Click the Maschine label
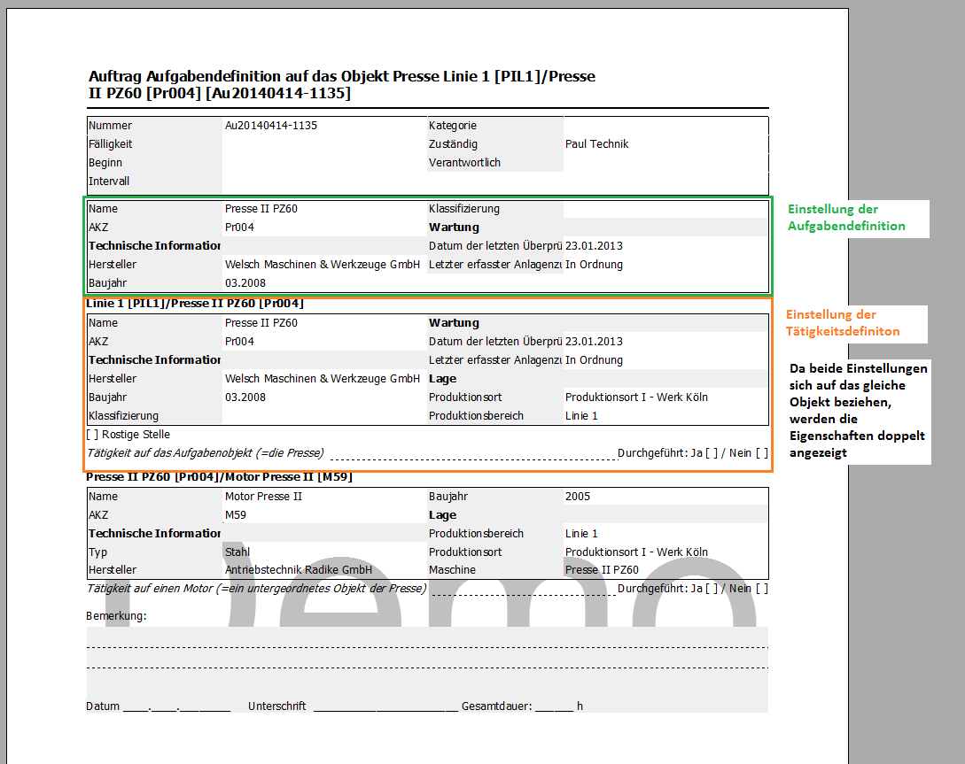Screen dimensions: 965x764 pyautogui.click(x=452, y=570)
